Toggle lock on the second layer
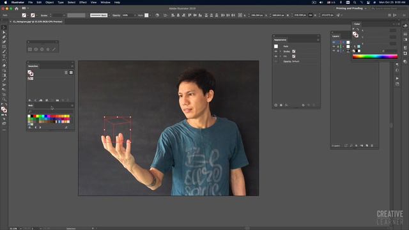The width and height of the screenshot is (409, 230). pos(338,47)
